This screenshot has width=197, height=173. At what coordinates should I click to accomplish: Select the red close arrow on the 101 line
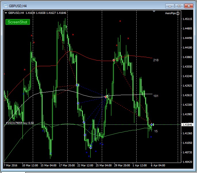(x=106, y=97)
